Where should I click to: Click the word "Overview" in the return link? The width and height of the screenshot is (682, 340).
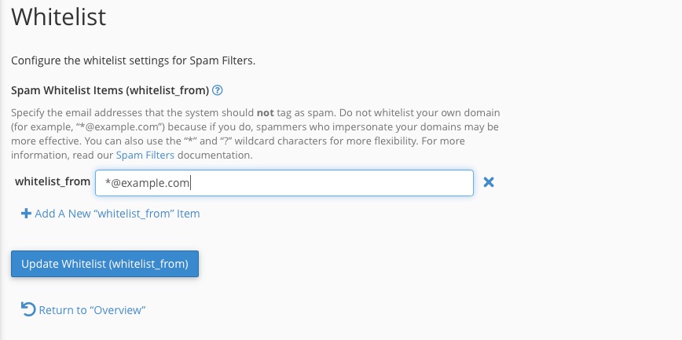pyautogui.click(x=118, y=310)
